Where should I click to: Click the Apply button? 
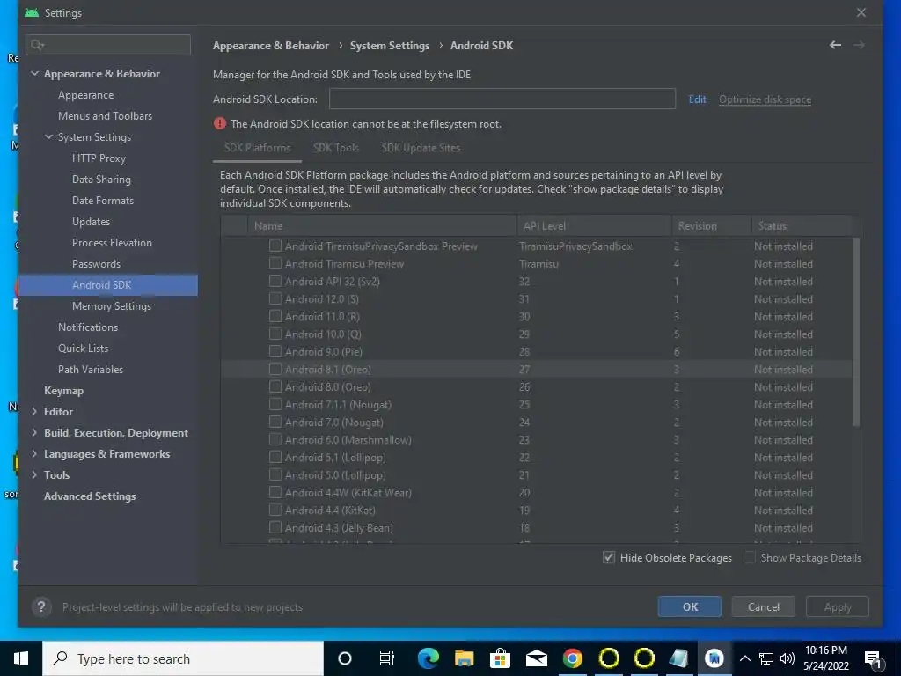(838, 606)
